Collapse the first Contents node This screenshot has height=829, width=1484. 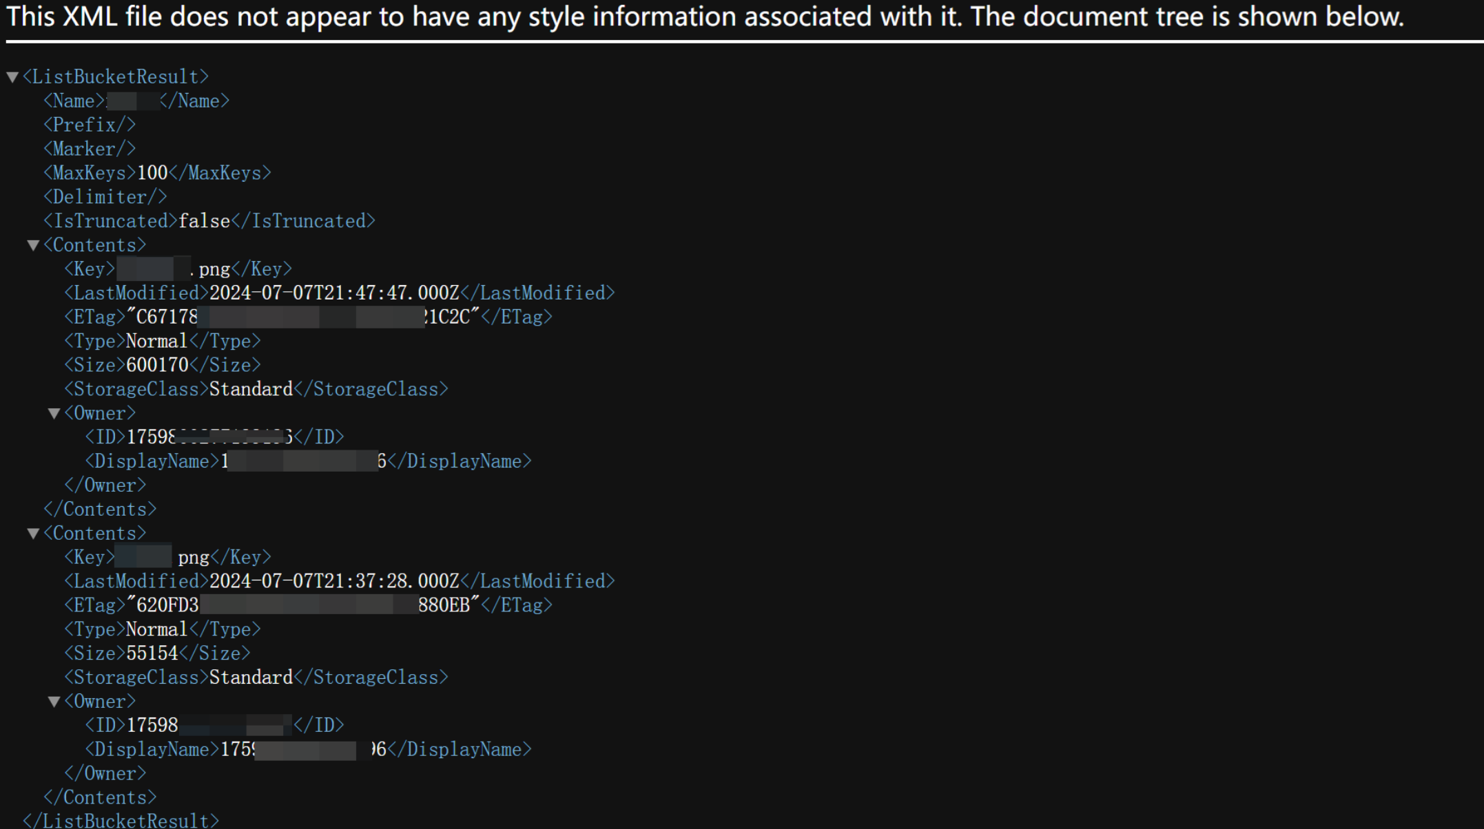(x=33, y=246)
